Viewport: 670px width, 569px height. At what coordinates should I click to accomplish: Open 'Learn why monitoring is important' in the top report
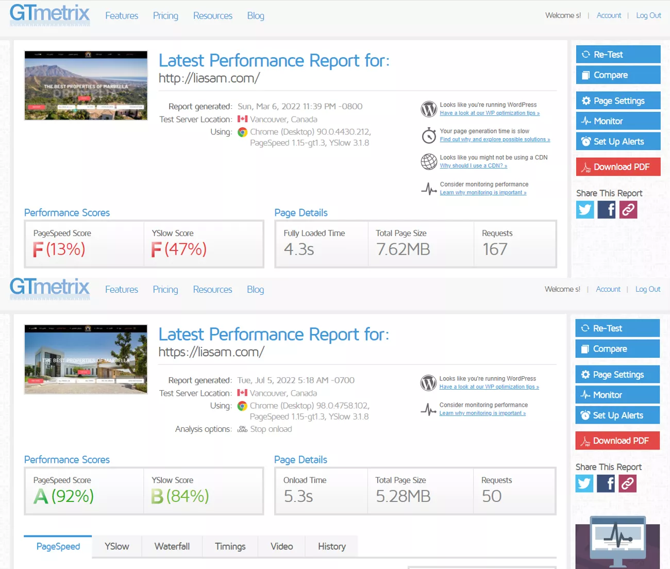(483, 193)
